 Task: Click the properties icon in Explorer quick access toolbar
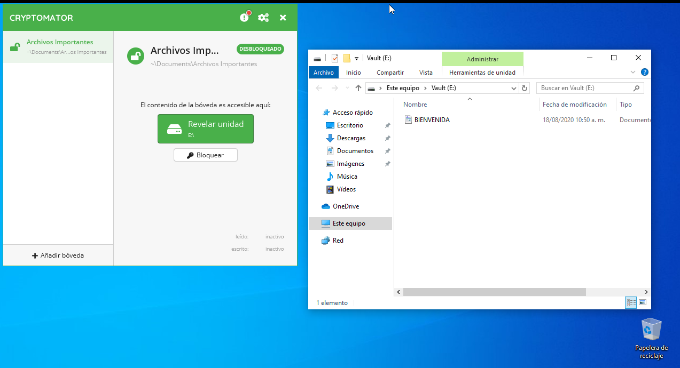[335, 58]
